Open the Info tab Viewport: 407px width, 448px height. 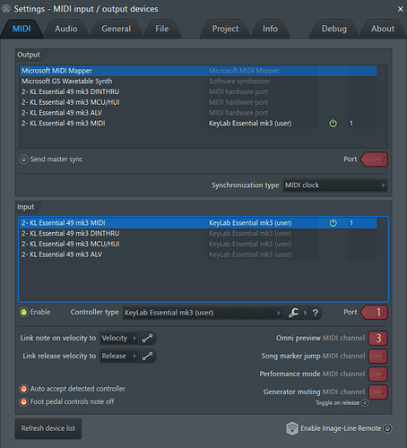(270, 29)
